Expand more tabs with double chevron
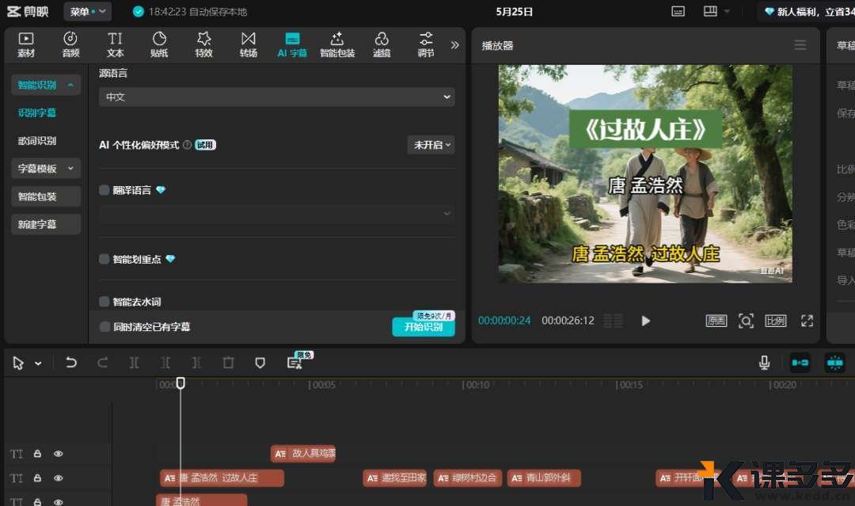Image resolution: width=855 pixels, height=506 pixels. pos(454,44)
